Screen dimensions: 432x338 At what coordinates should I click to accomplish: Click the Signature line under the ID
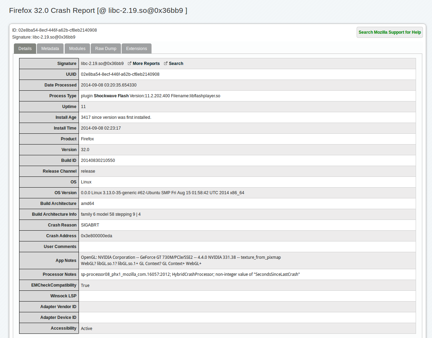click(44, 37)
